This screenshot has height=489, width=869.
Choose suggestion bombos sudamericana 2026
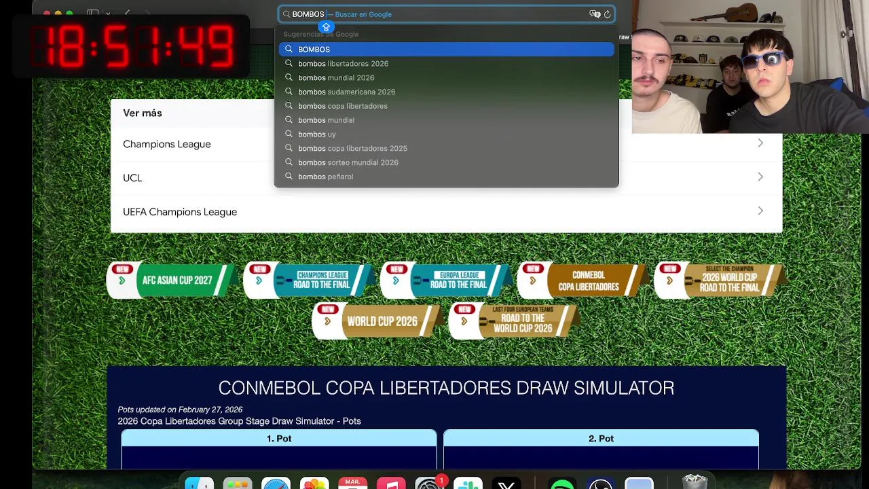pos(447,92)
